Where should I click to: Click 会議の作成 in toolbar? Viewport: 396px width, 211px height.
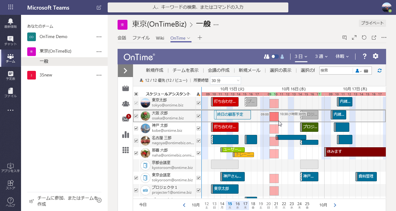click(x=219, y=70)
